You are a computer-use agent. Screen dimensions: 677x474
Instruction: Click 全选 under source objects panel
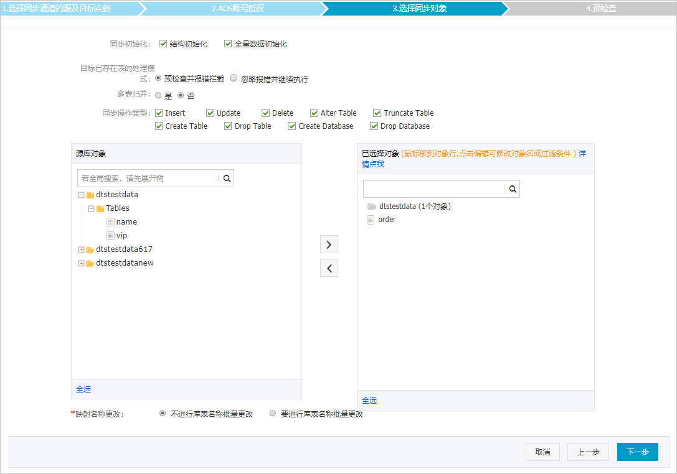[83, 389]
